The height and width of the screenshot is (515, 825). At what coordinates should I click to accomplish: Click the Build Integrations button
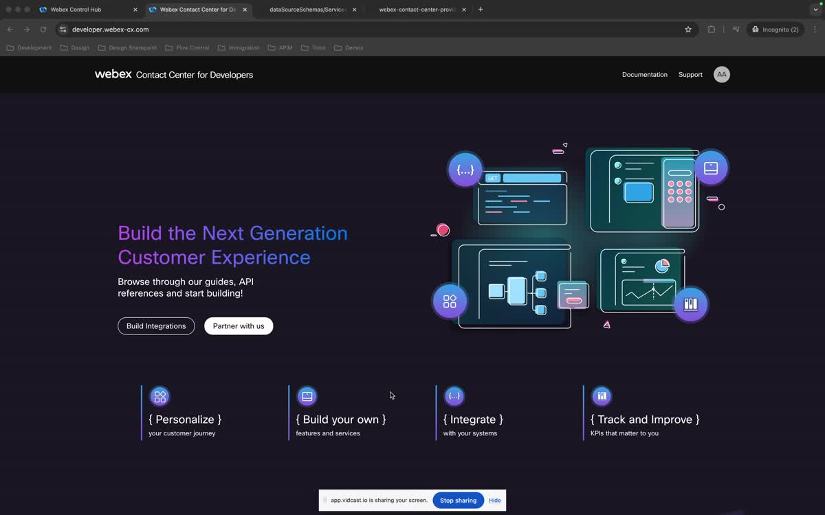coord(156,326)
